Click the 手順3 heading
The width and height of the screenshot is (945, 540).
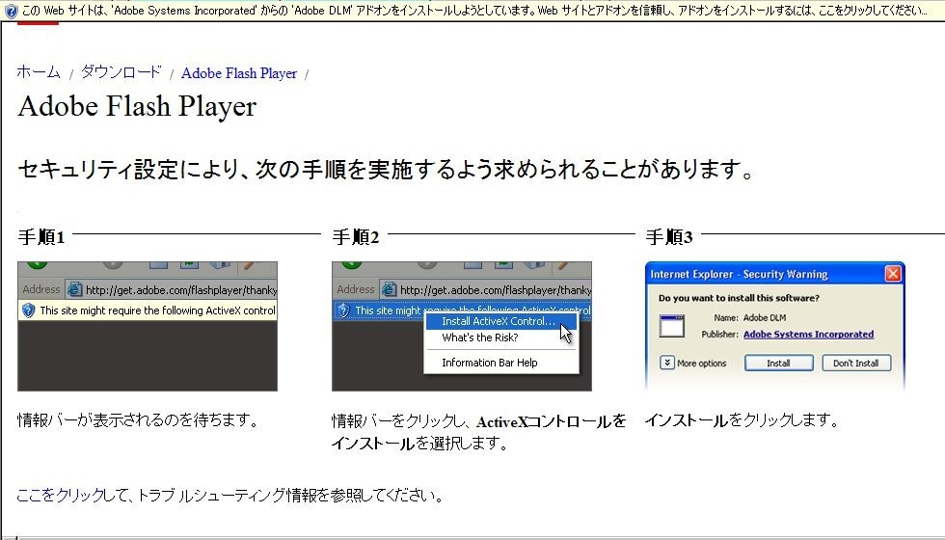(669, 237)
